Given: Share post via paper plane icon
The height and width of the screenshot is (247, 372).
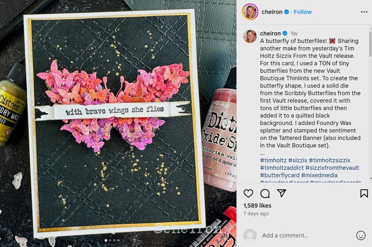Looking at the screenshot, I should pyautogui.click(x=281, y=193).
